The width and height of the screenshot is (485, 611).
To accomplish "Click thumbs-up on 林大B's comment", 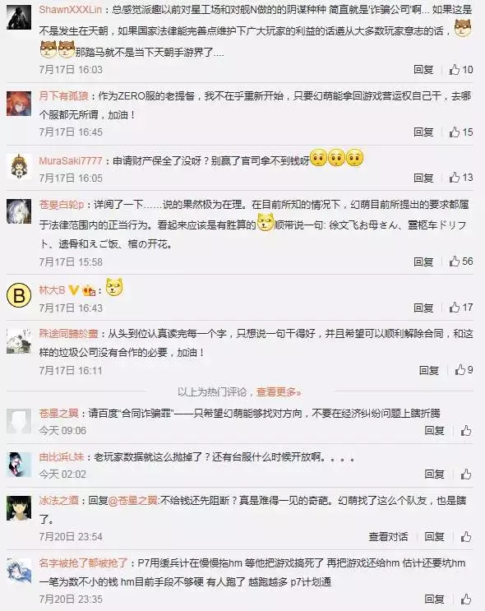I will point(460,308).
